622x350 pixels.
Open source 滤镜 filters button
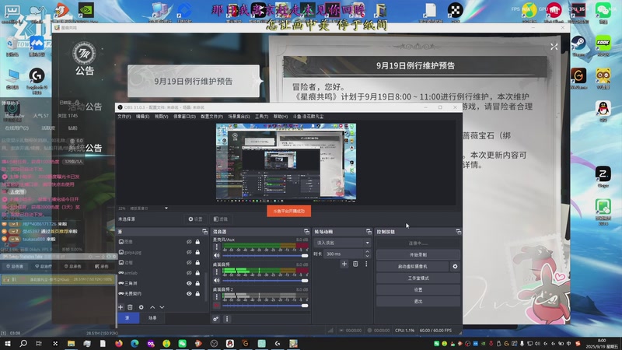220,219
